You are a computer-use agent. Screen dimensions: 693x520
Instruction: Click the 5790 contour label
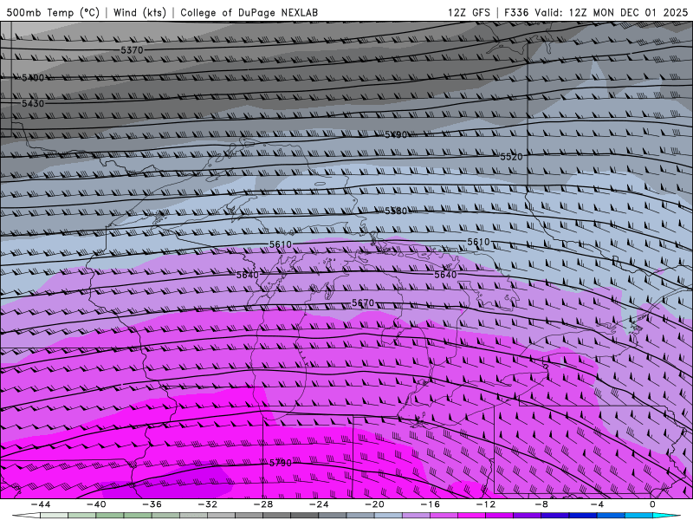click(281, 463)
